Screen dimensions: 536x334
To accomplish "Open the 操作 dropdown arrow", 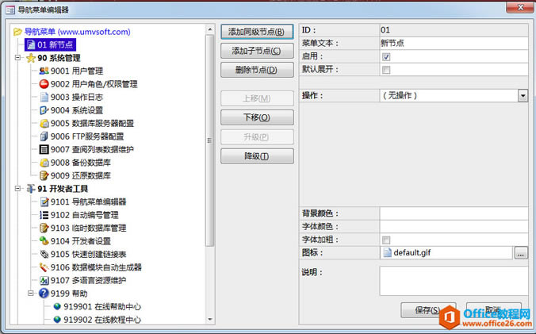I will (523, 96).
